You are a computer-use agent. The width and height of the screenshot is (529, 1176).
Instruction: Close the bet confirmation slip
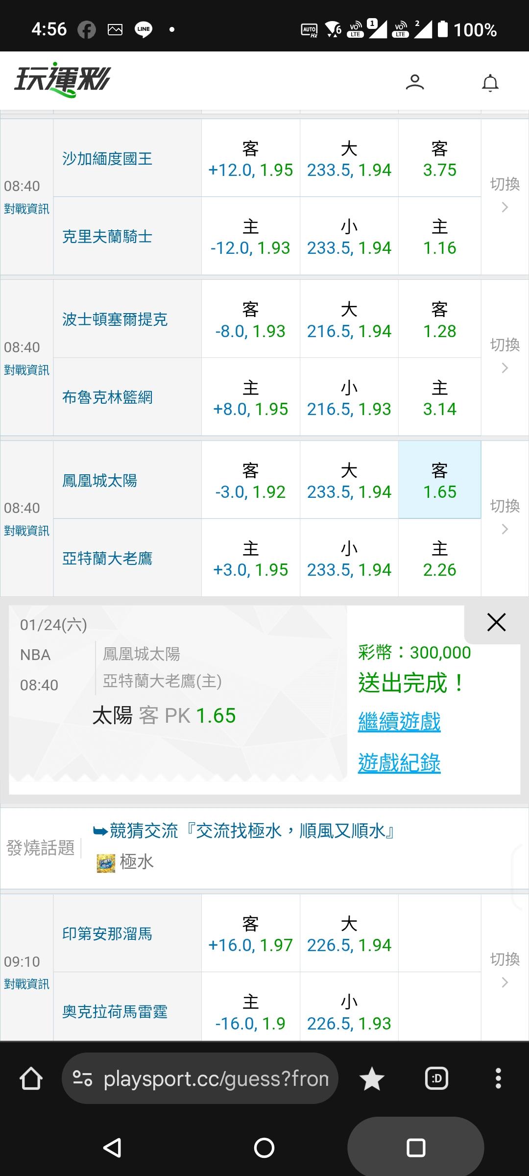pos(496,622)
